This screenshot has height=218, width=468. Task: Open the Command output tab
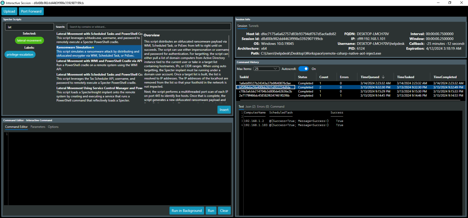click(x=277, y=106)
